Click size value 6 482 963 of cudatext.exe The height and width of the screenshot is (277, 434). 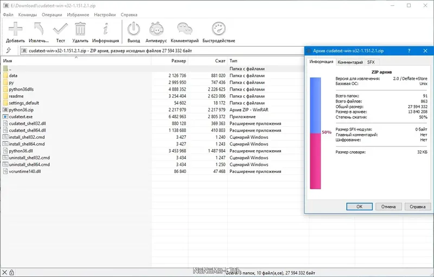(177, 117)
